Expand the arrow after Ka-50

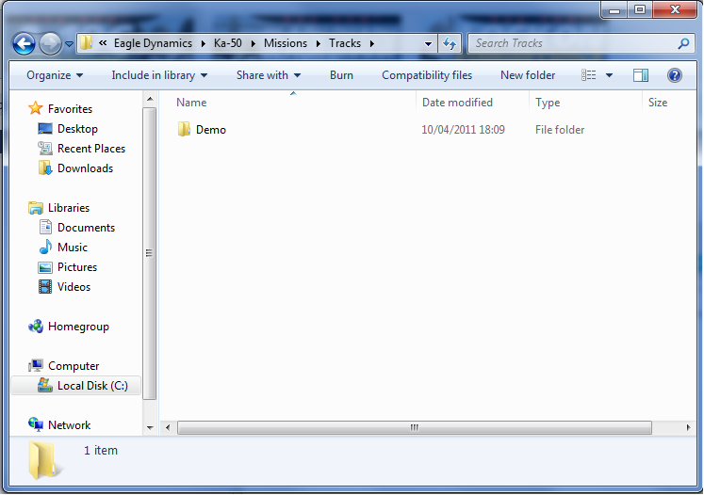[254, 43]
